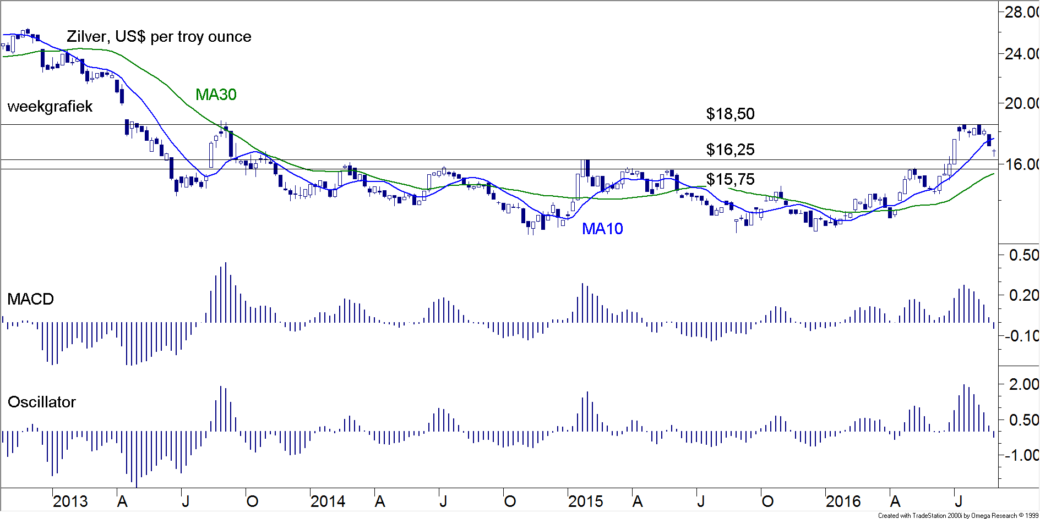
Task: Click the 'Created with TradeStation' footer text
Action: (x=957, y=515)
